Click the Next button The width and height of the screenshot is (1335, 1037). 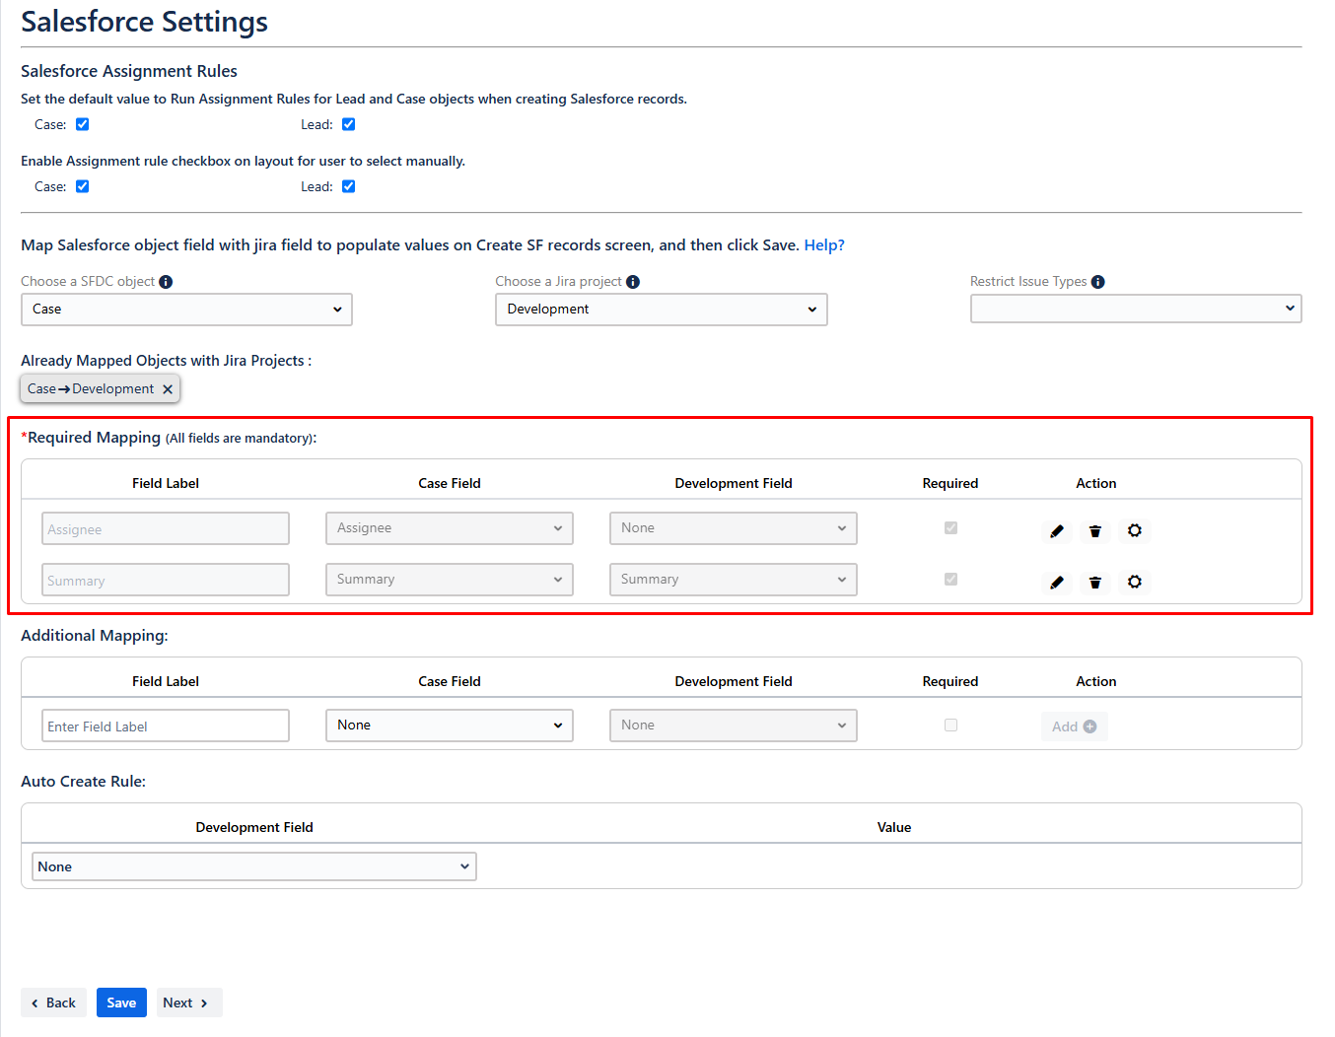point(188,1002)
